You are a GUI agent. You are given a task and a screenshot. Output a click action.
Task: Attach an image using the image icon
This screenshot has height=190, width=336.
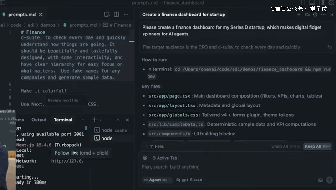320,180
